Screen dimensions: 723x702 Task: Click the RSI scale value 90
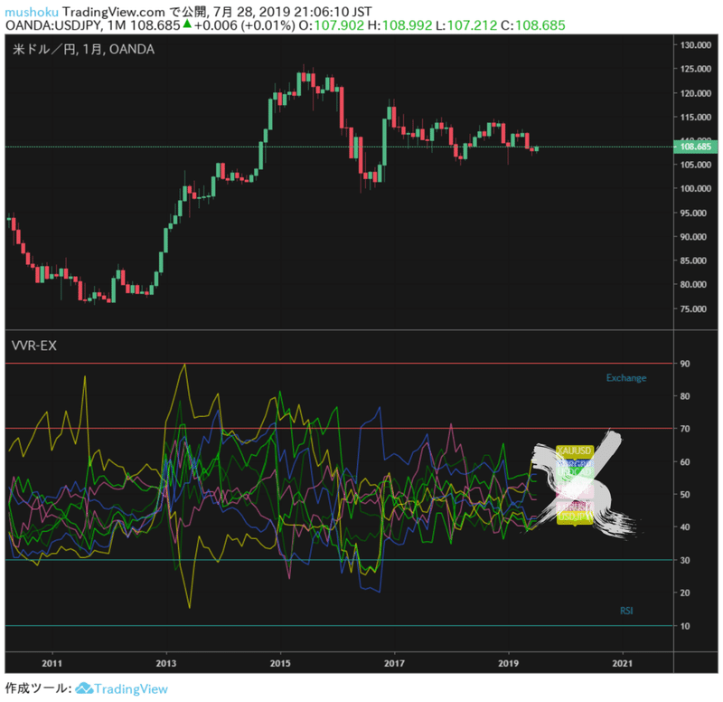[685, 364]
